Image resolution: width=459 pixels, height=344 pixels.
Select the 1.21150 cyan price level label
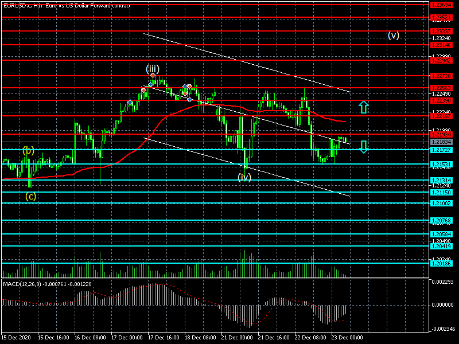441,193
